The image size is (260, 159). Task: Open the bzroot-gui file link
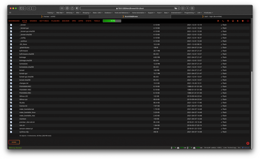tap(23, 74)
